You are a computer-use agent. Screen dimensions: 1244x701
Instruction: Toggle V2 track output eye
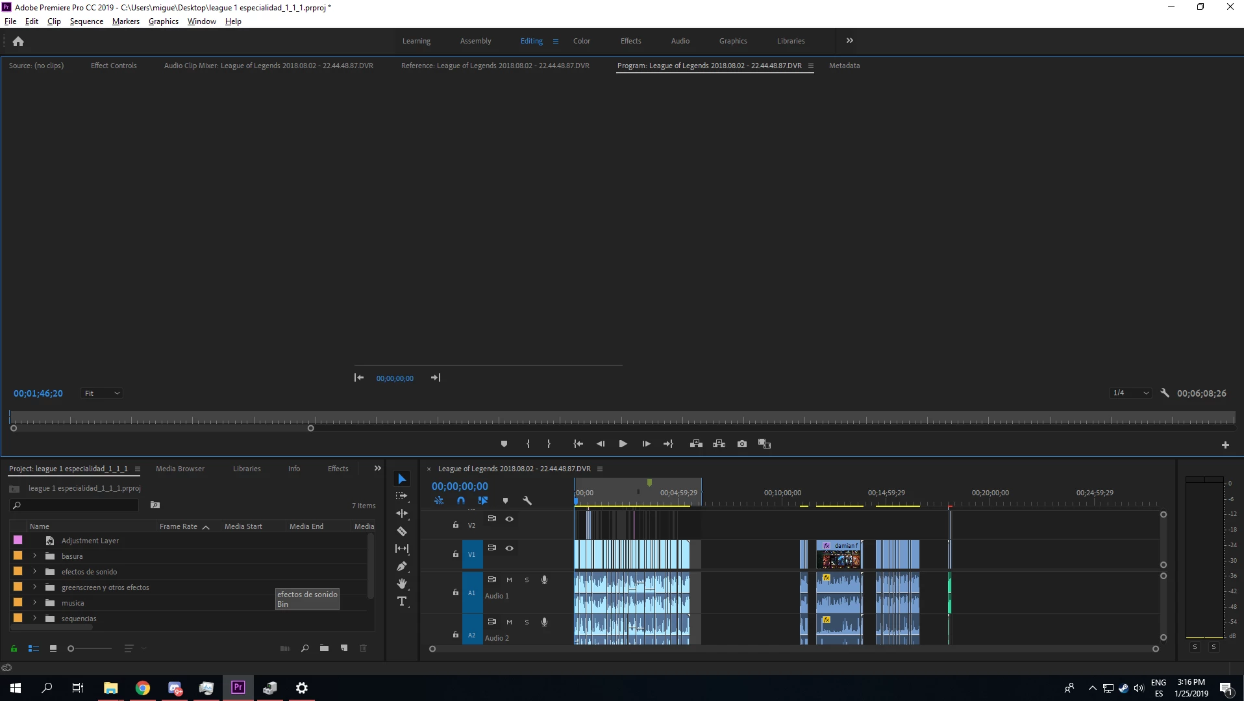[x=510, y=519]
